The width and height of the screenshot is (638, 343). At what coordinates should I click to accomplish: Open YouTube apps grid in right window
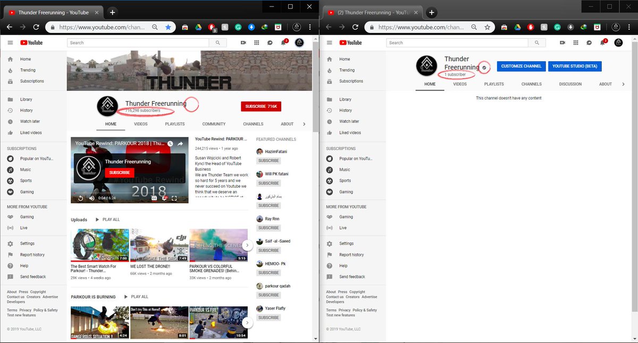(576, 43)
